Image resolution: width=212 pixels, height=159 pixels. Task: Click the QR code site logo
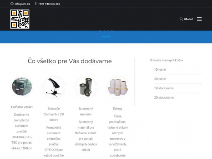coord(20,19)
